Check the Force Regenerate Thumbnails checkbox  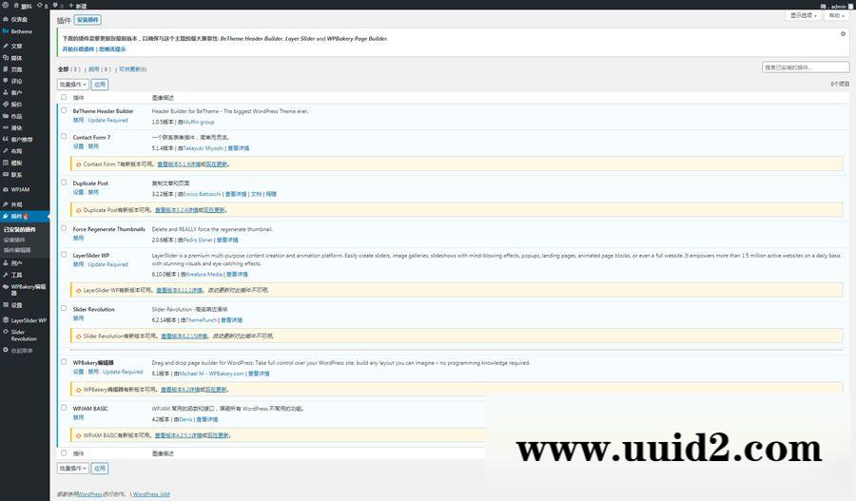click(x=64, y=228)
